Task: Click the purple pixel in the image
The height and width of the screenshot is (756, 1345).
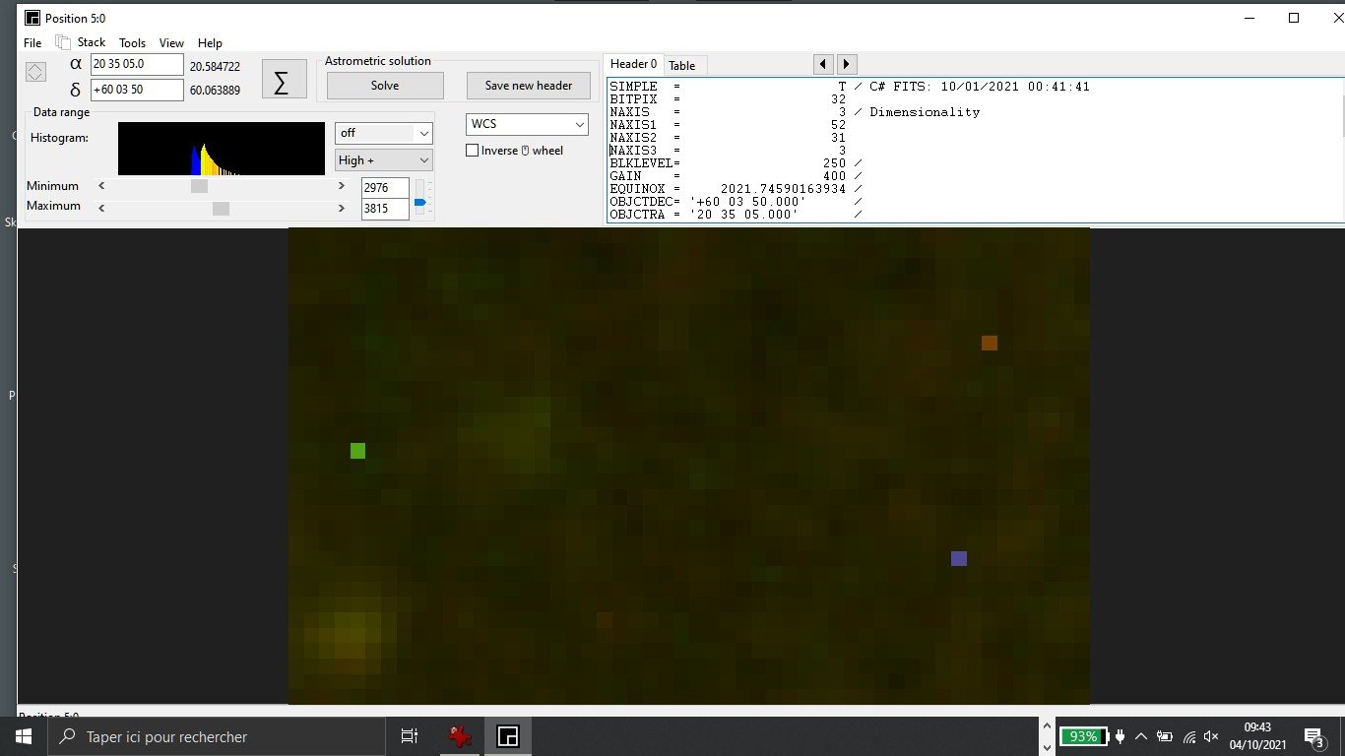Action: [959, 558]
